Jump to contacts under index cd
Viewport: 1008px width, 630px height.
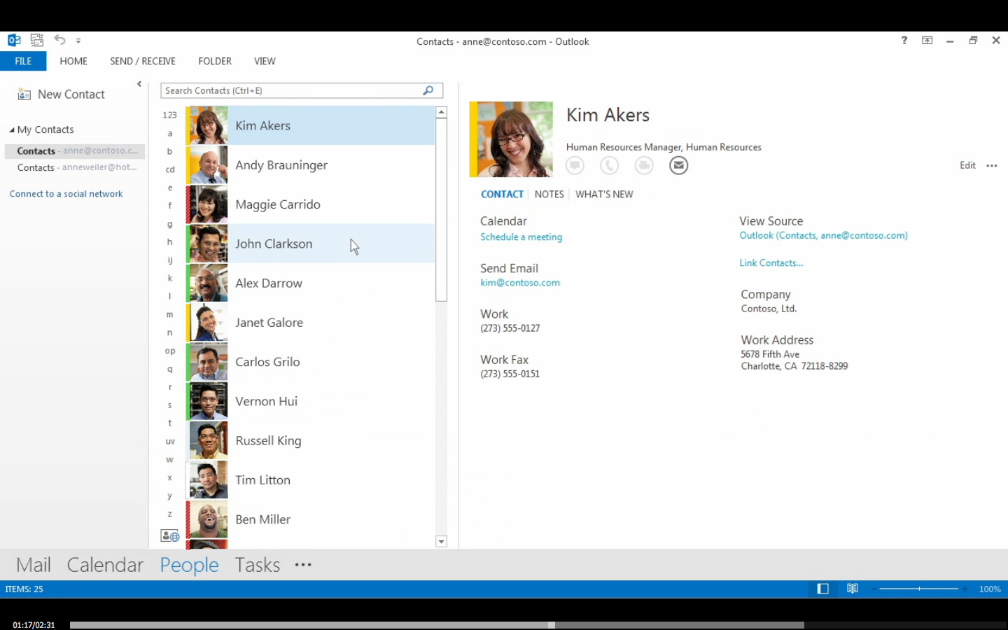169,169
